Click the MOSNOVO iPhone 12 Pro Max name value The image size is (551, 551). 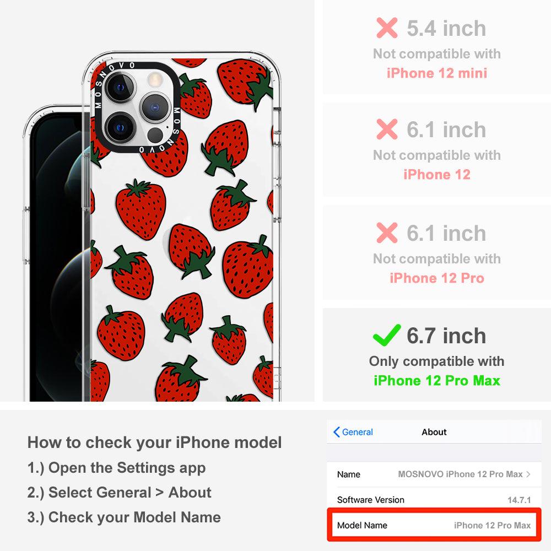[x=460, y=474]
